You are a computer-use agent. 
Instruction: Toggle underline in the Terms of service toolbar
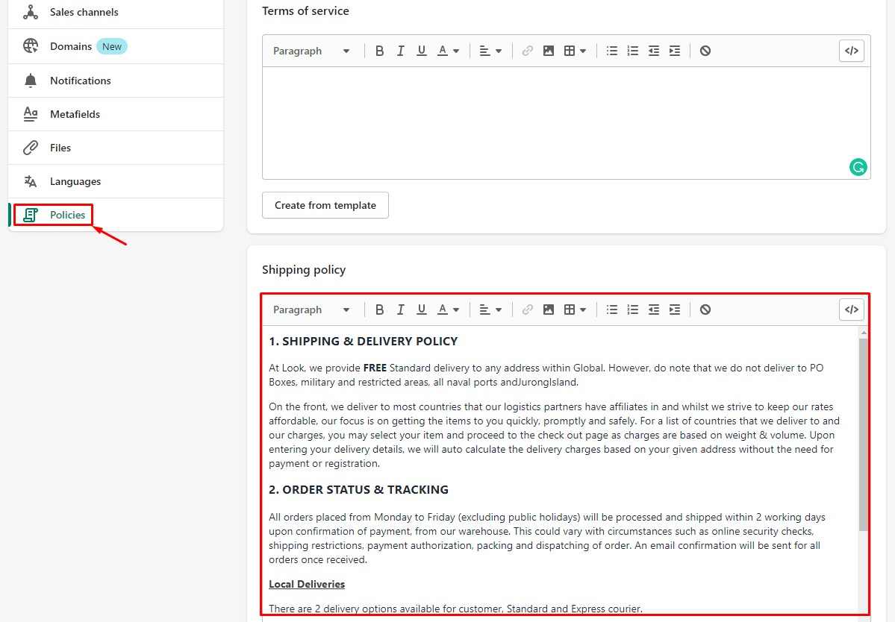(x=421, y=51)
